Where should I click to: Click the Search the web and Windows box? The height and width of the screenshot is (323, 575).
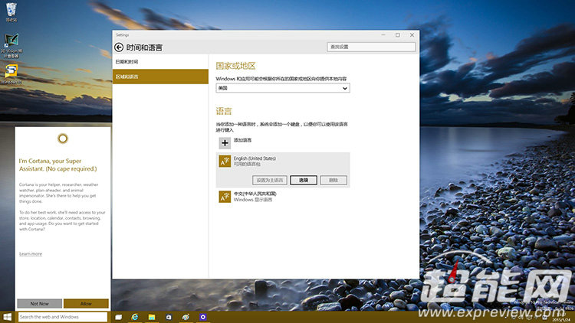point(62,316)
